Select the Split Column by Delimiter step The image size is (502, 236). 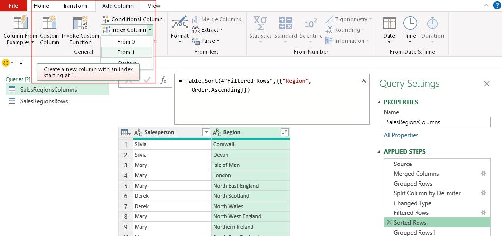(437, 193)
